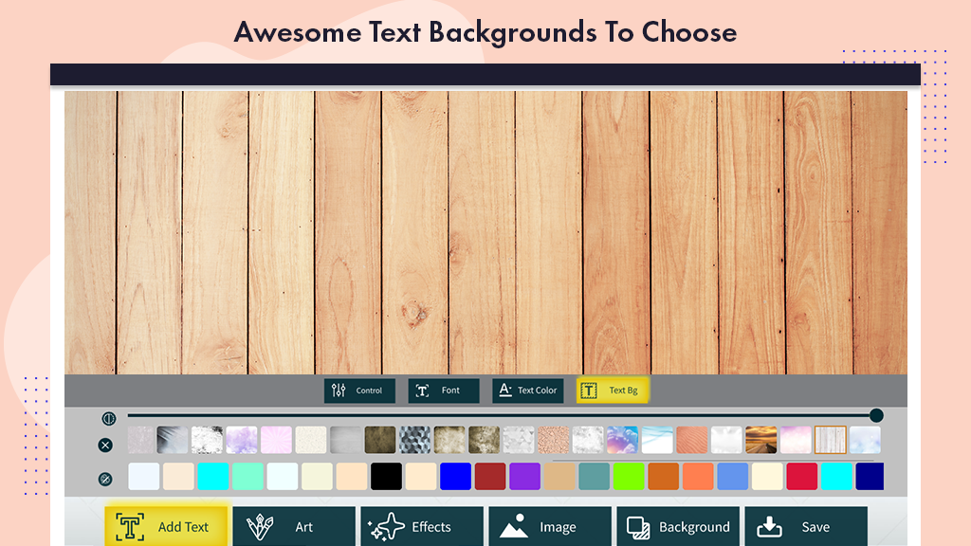Viewport: 971px width, 546px height.
Task: Remove texture using the X icon
Action: pos(105,446)
